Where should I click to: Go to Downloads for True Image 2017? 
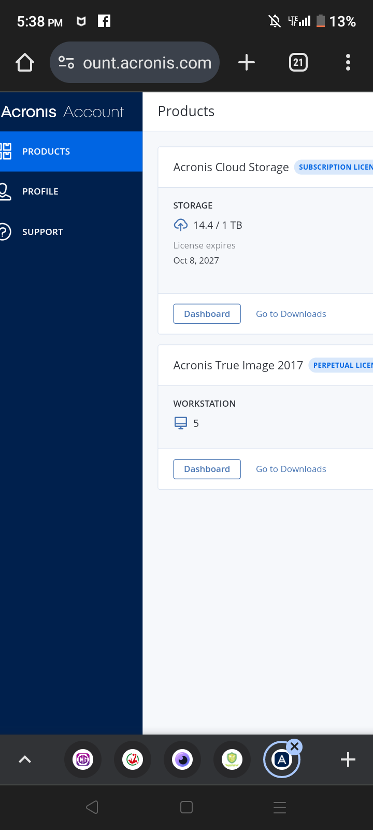point(291,469)
